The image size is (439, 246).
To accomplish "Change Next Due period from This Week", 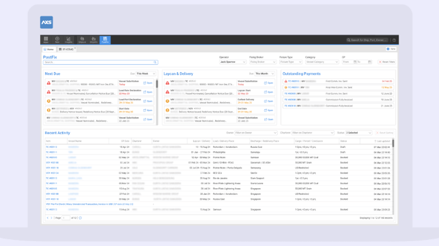I will (145, 74).
